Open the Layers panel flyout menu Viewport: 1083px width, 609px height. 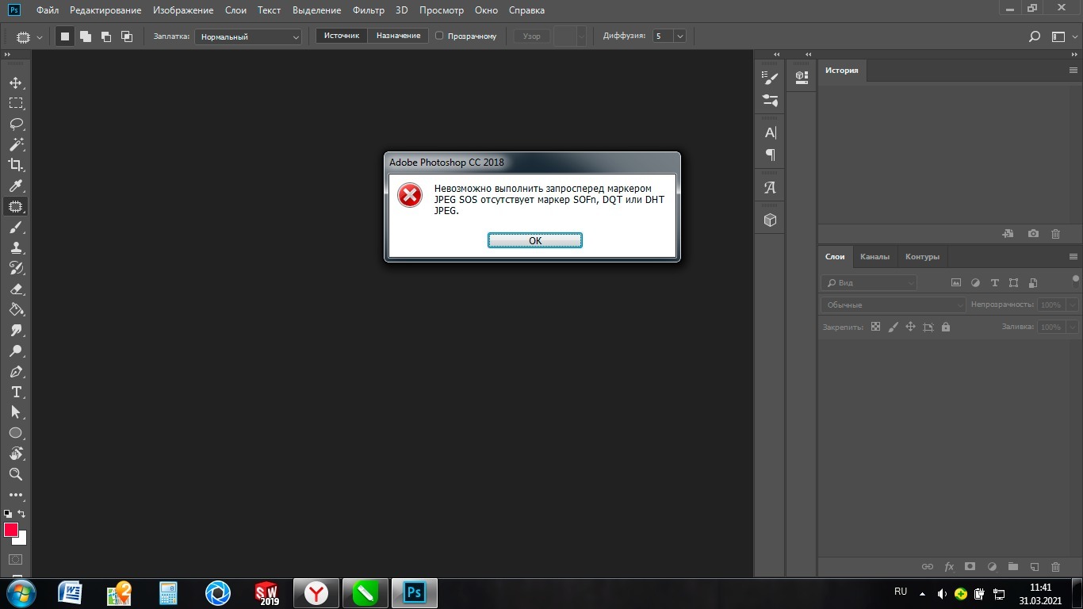coord(1073,257)
